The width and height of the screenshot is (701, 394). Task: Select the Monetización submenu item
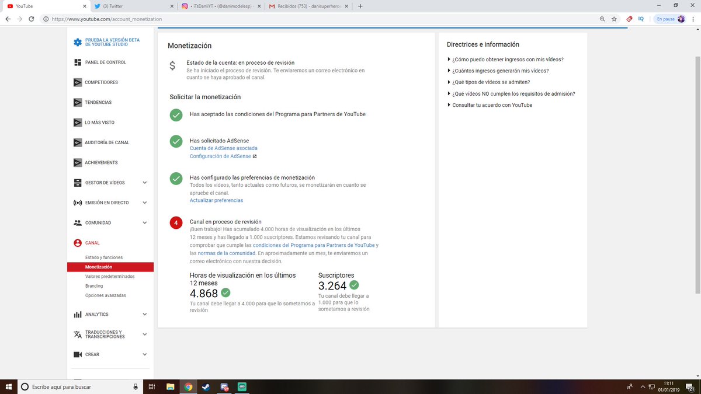coord(110,267)
